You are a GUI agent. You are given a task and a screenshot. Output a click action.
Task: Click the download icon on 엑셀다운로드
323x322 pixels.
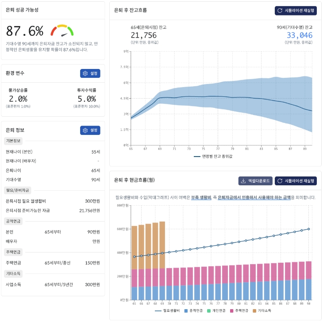coord(243,181)
